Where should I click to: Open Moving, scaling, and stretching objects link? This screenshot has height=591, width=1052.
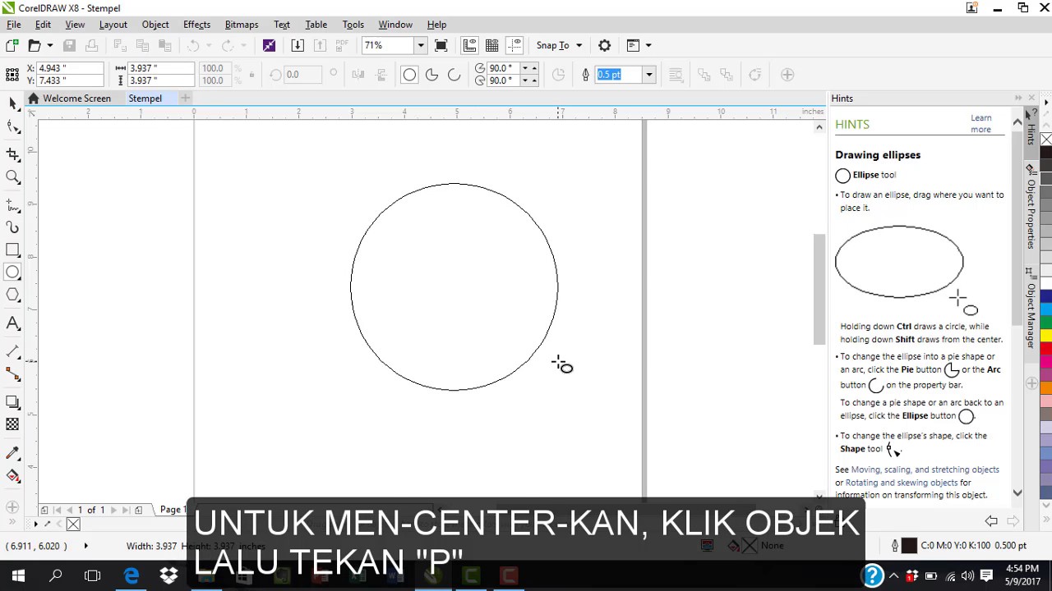click(925, 470)
